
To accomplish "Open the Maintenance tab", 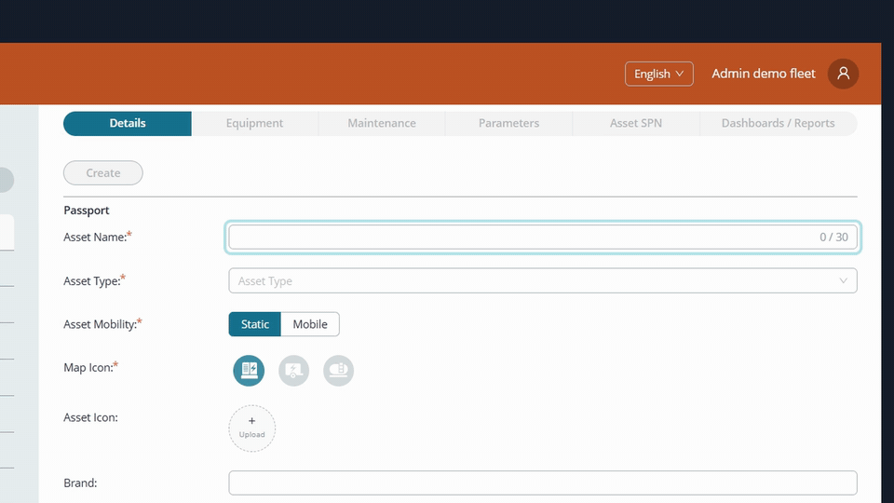I will pos(382,123).
